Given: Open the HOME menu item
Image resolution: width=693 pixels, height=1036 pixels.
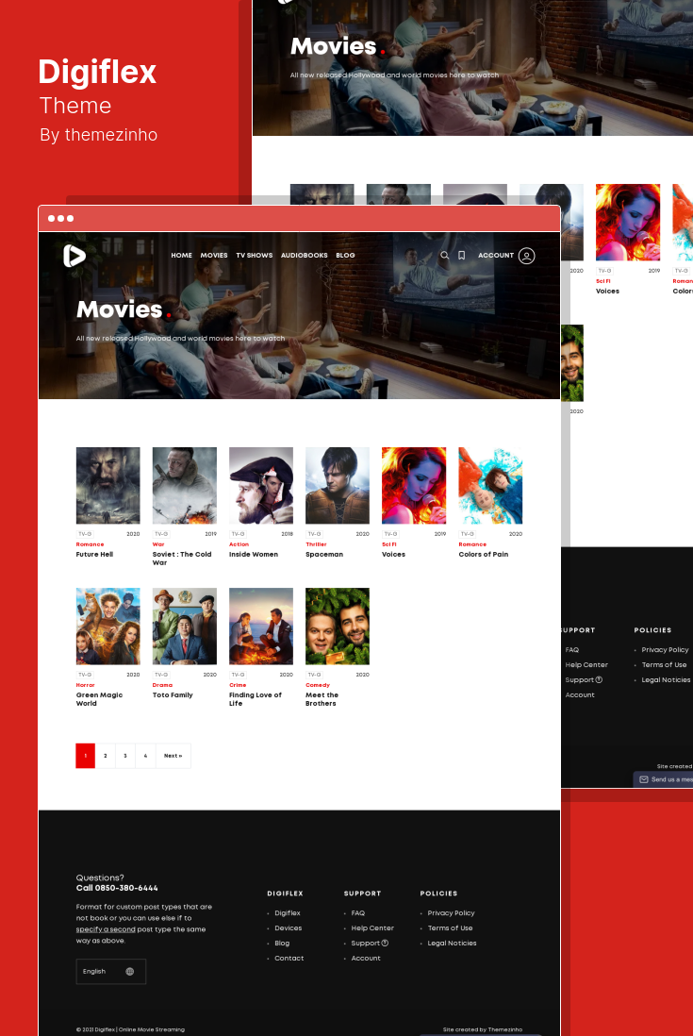Looking at the screenshot, I should click(181, 255).
